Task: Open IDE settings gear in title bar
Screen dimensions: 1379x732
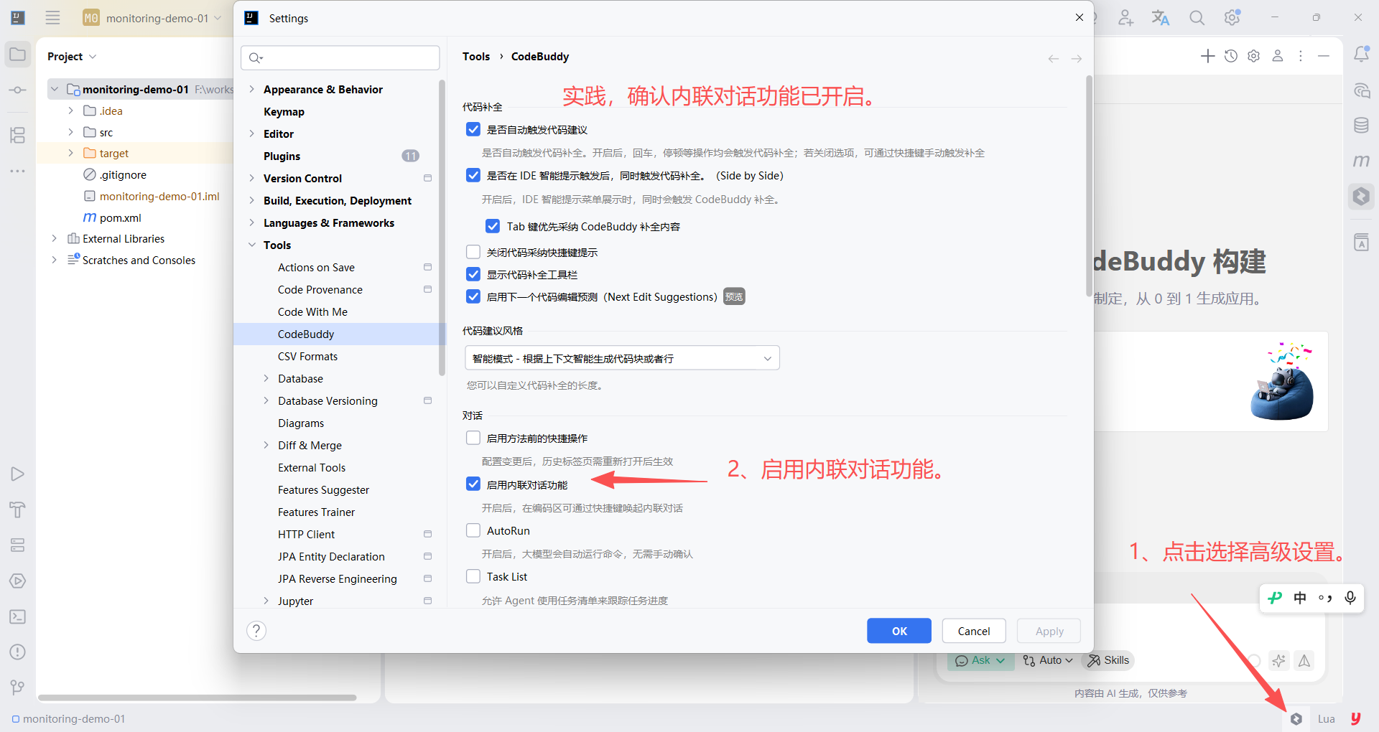Action: [1232, 17]
